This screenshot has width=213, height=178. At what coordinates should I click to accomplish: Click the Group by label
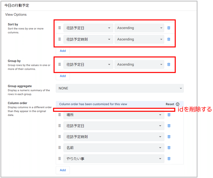point(14,61)
